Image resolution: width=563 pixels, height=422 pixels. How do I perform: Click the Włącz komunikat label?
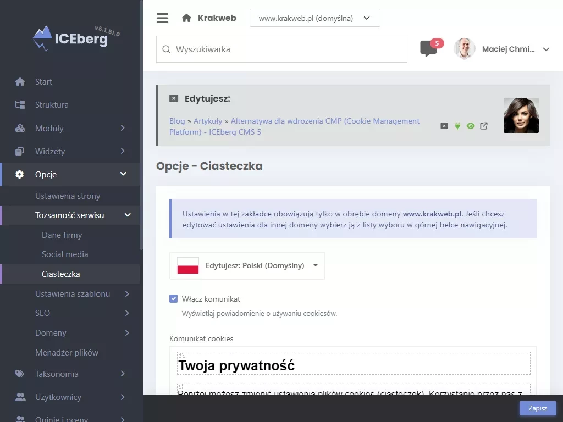point(211,299)
